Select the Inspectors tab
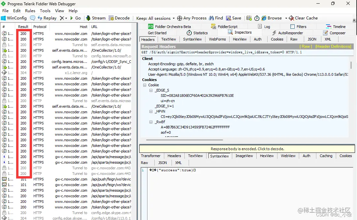357x220 pixels. point(240,33)
